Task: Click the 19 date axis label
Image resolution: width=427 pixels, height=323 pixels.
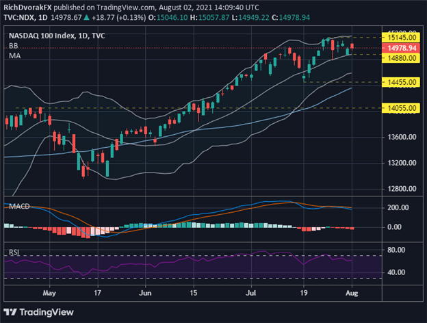Action: [304, 293]
